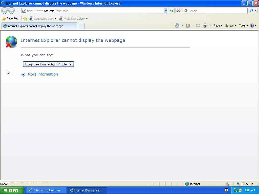Open the zoom level dropdown arrow
259x194 pixels.
coord(252,184)
